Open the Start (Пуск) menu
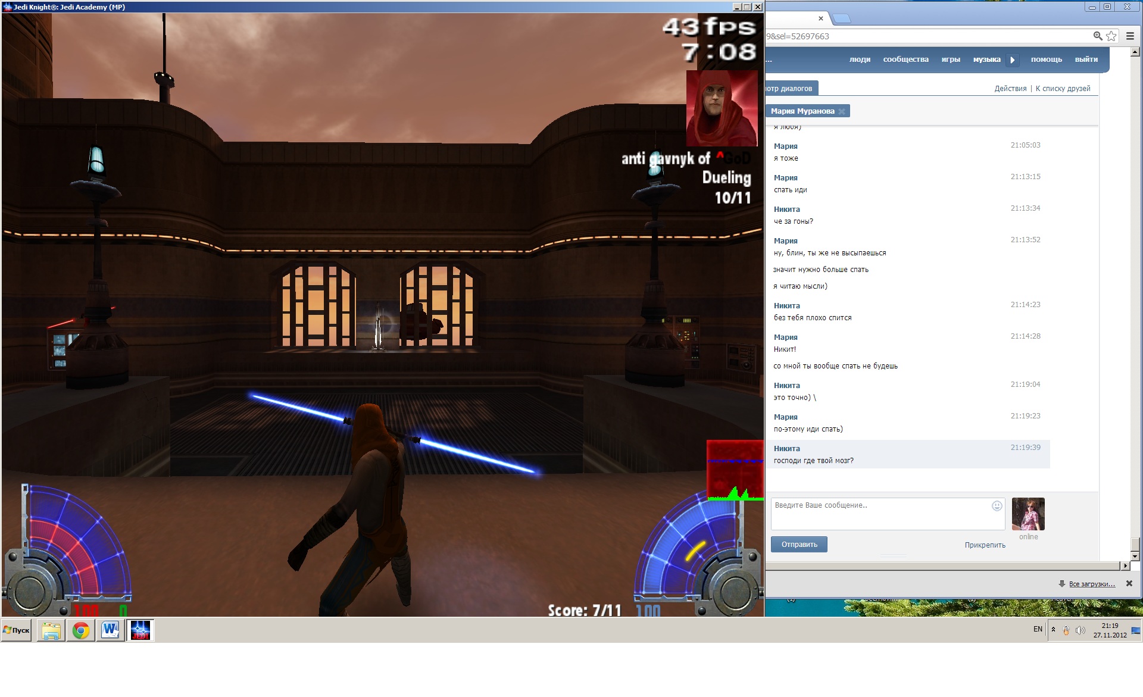 [x=16, y=630]
